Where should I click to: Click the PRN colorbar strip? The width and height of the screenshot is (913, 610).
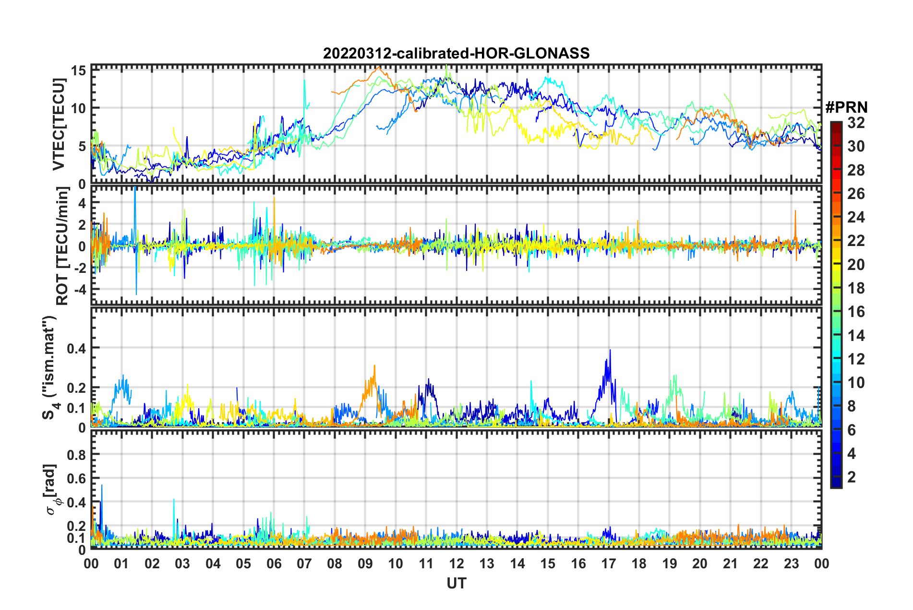pos(836,304)
